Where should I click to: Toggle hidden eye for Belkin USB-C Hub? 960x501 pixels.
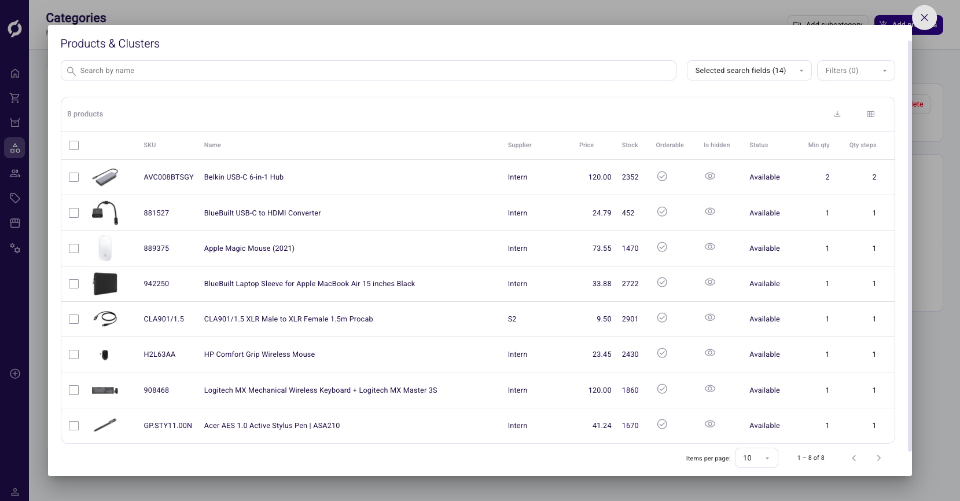pos(710,176)
